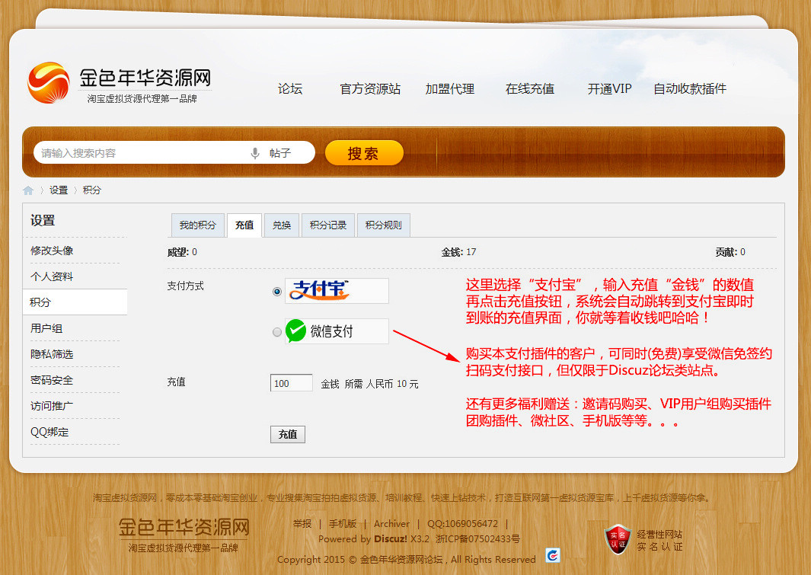Click the 举报 footer link
The width and height of the screenshot is (811, 575).
click(302, 524)
